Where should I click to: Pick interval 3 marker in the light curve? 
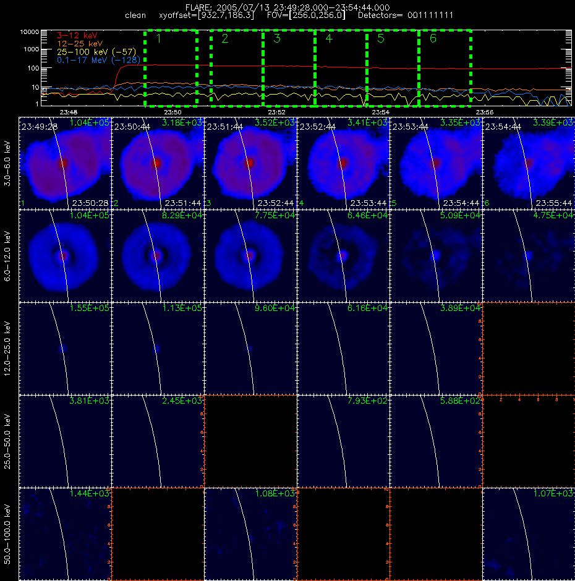coord(277,38)
